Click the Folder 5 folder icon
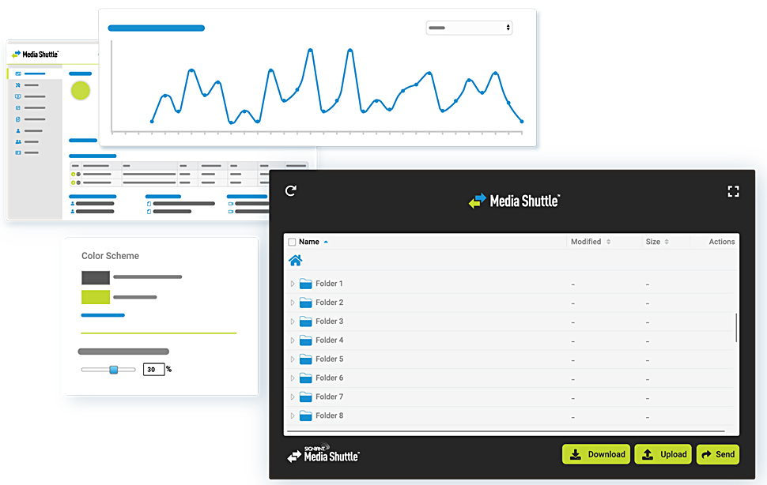 pyautogui.click(x=306, y=359)
